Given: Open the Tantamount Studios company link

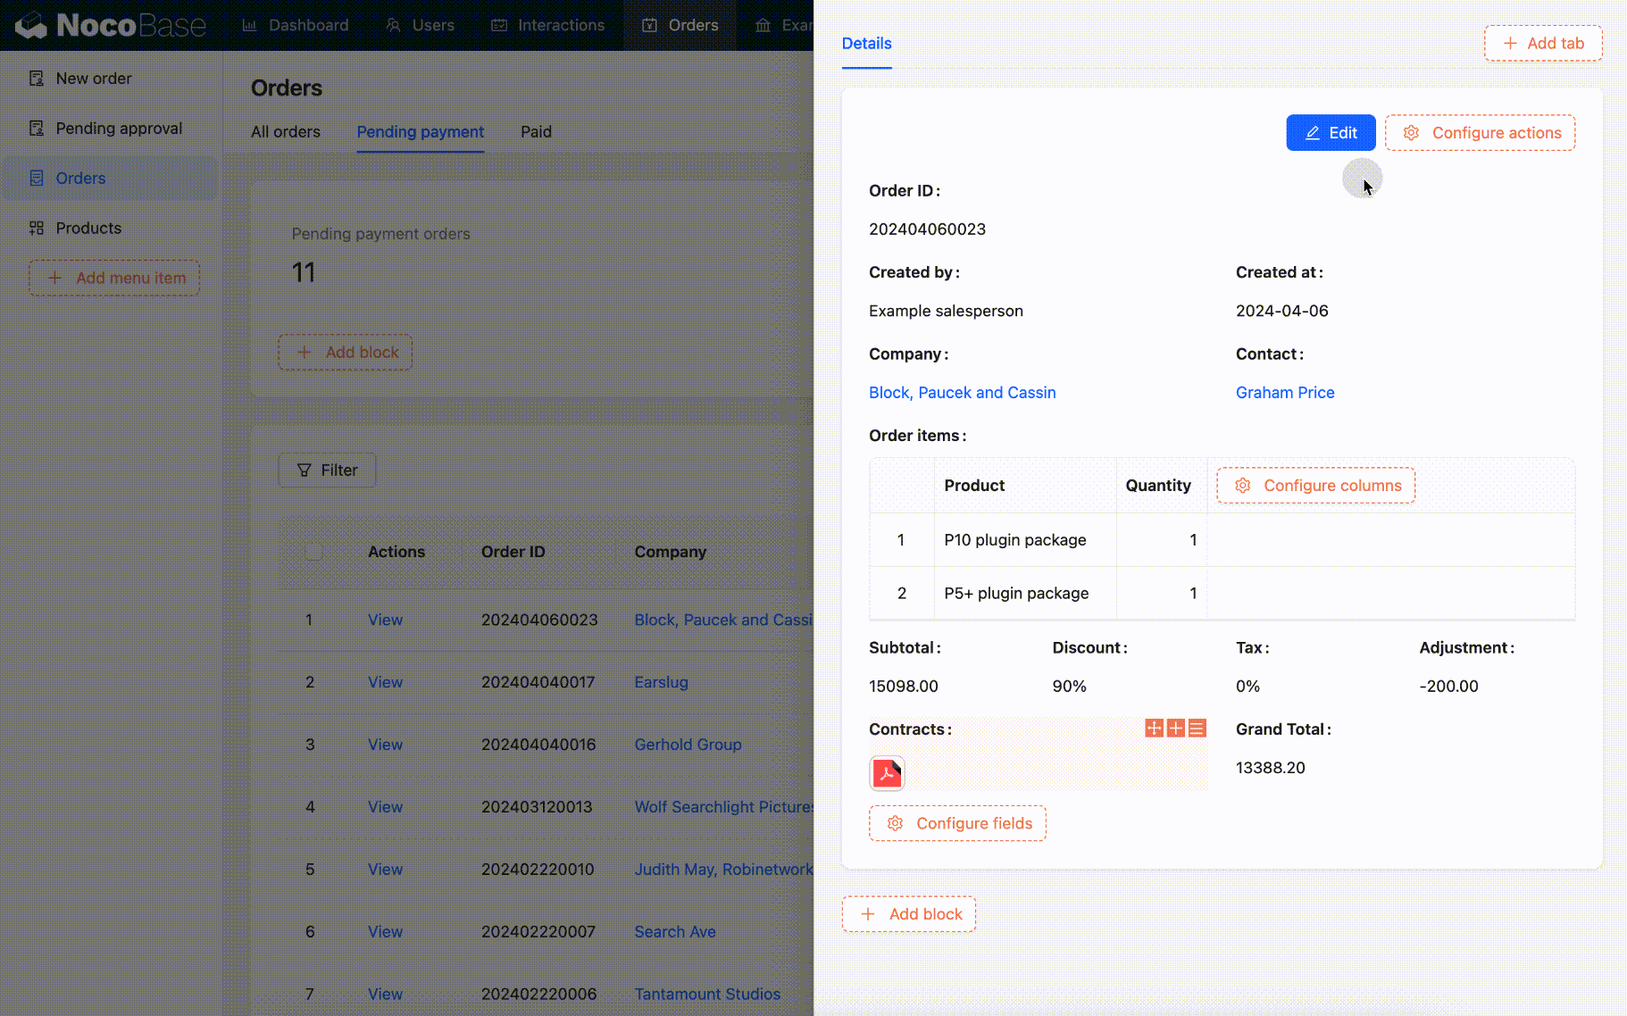Looking at the screenshot, I should [707, 995].
